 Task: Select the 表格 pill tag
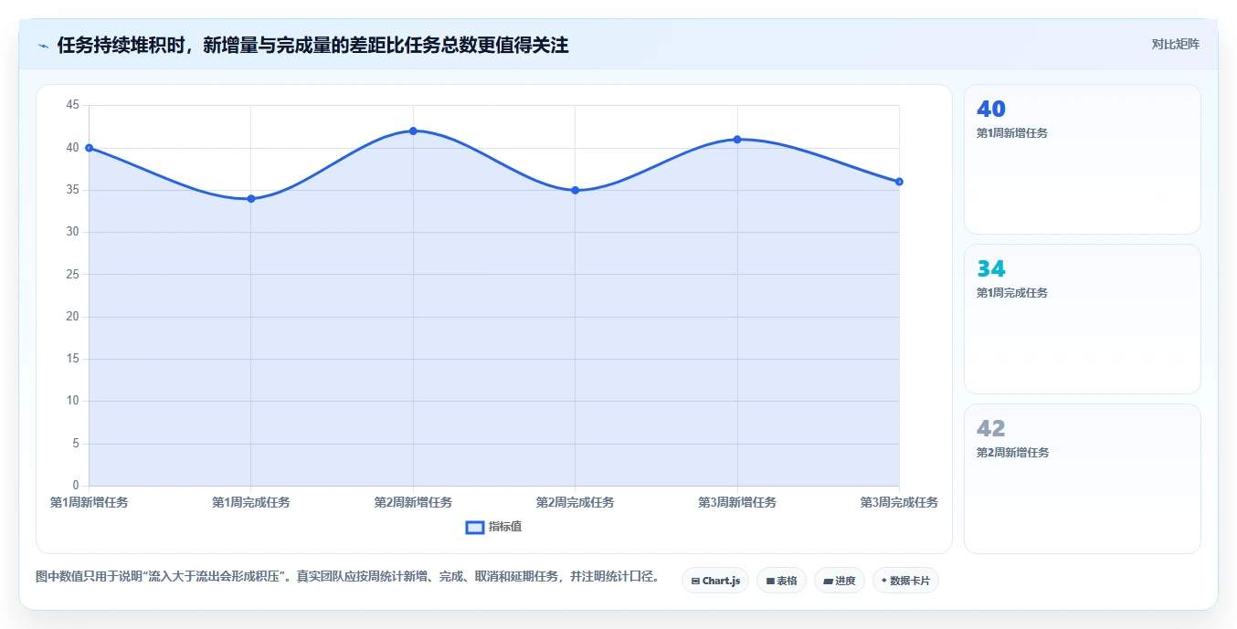click(781, 581)
